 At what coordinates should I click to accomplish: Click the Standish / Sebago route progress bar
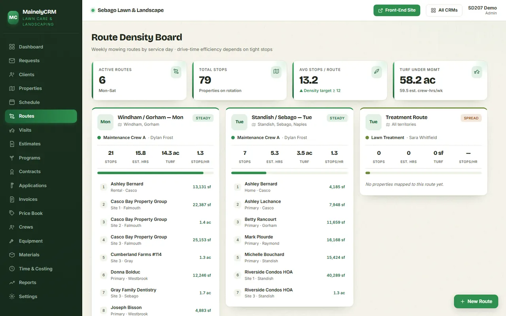coord(289,173)
